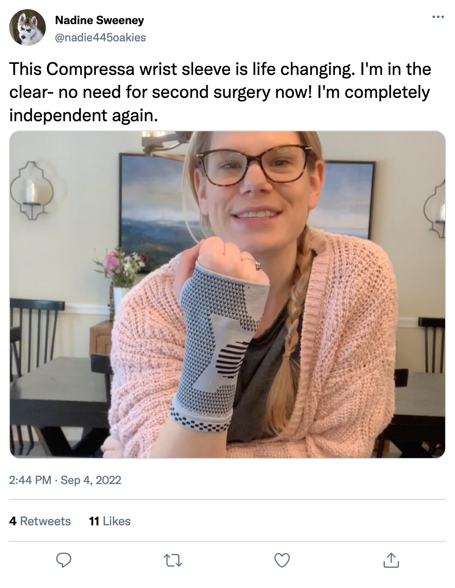Click the @nadie445oakies handle
This screenshot has width=455, height=588.
tap(100, 37)
